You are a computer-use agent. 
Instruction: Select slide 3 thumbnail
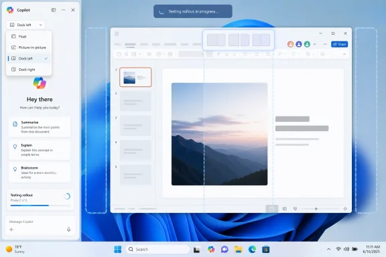[135, 126]
